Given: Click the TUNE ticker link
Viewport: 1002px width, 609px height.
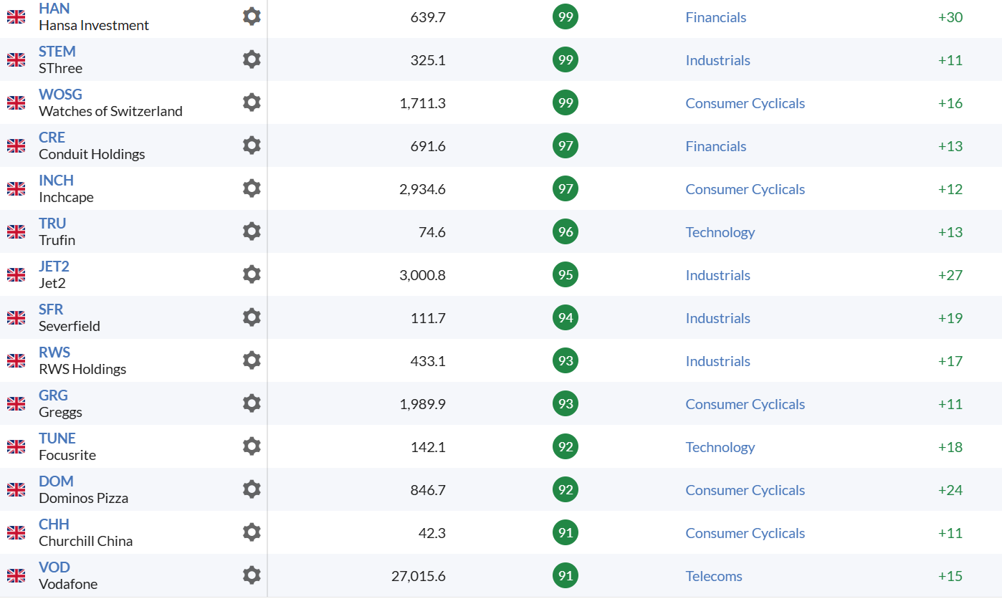Looking at the screenshot, I should pos(57,438).
